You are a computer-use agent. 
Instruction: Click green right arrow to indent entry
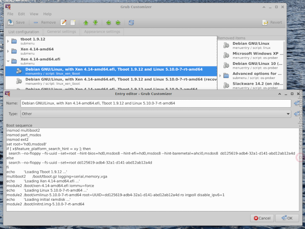click(118, 23)
